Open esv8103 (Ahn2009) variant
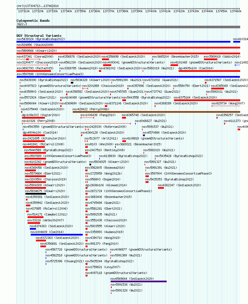The width and height of the screenshot is (248, 304). click(99, 144)
